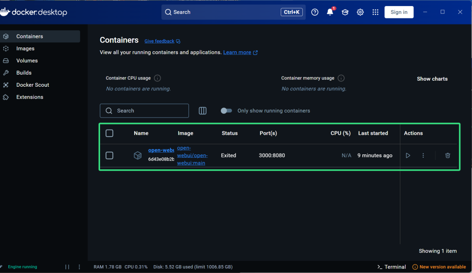Open the apps grid icon

tap(376, 12)
